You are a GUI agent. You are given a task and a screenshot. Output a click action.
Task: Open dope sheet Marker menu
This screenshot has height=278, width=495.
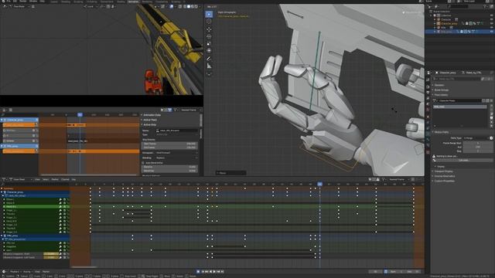[x=55, y=179]
